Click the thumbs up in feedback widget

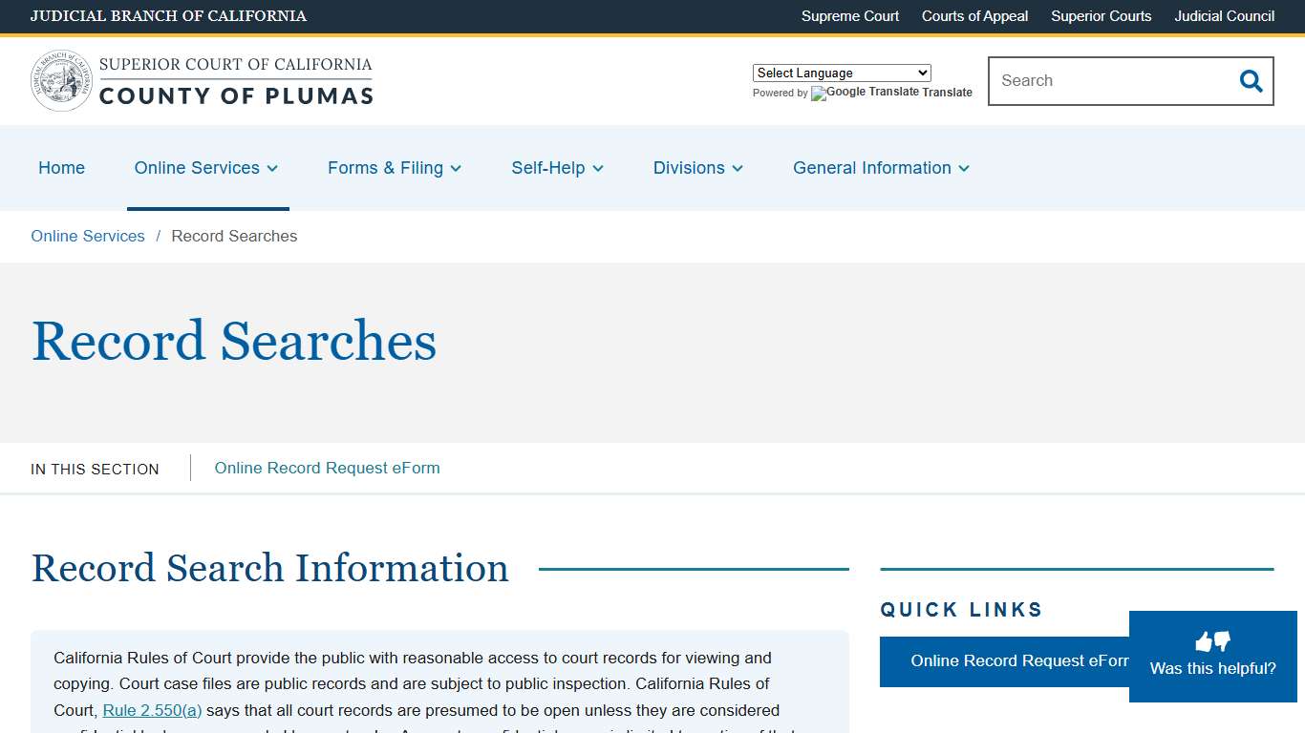[x=1204, y=640]
